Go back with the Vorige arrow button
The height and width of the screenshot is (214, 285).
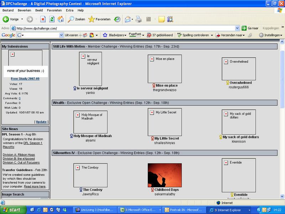(11, 19)
